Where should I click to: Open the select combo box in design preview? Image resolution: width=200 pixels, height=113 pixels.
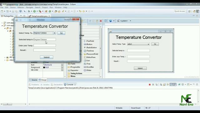[x=138, y=44]
